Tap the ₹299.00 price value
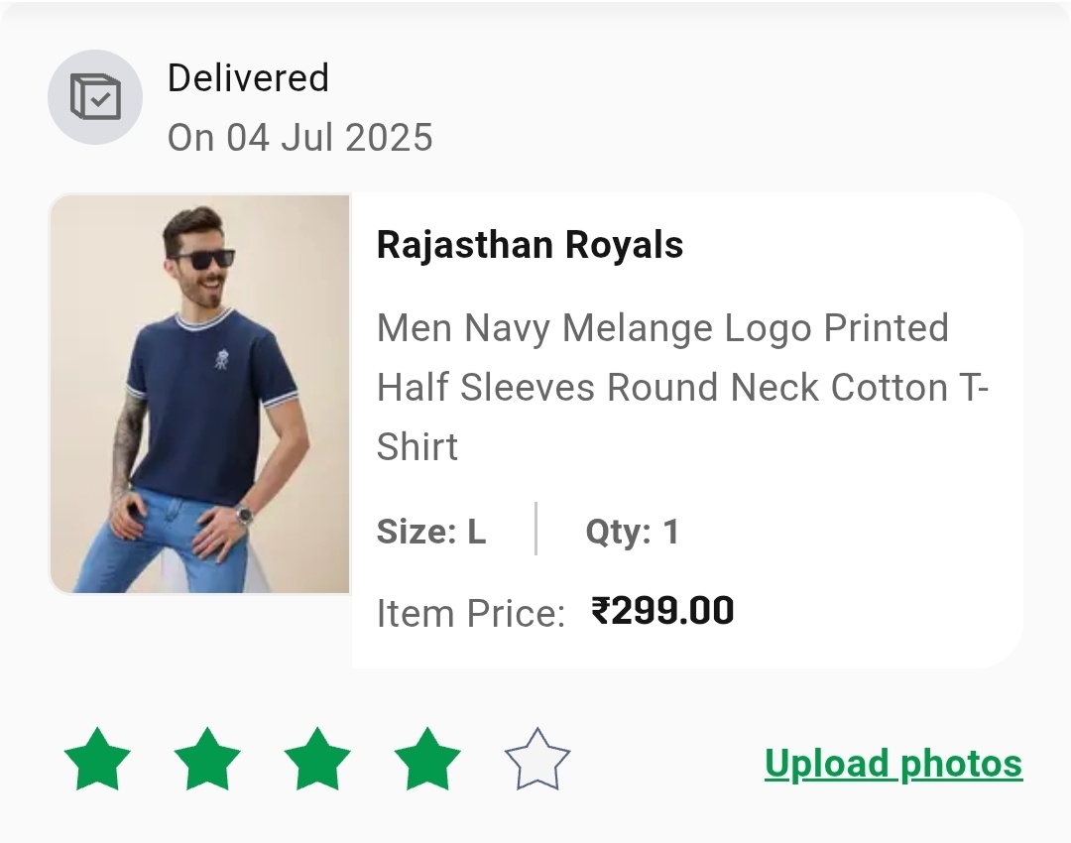This screenshot has height=843, width=1071. coord(662,611)
